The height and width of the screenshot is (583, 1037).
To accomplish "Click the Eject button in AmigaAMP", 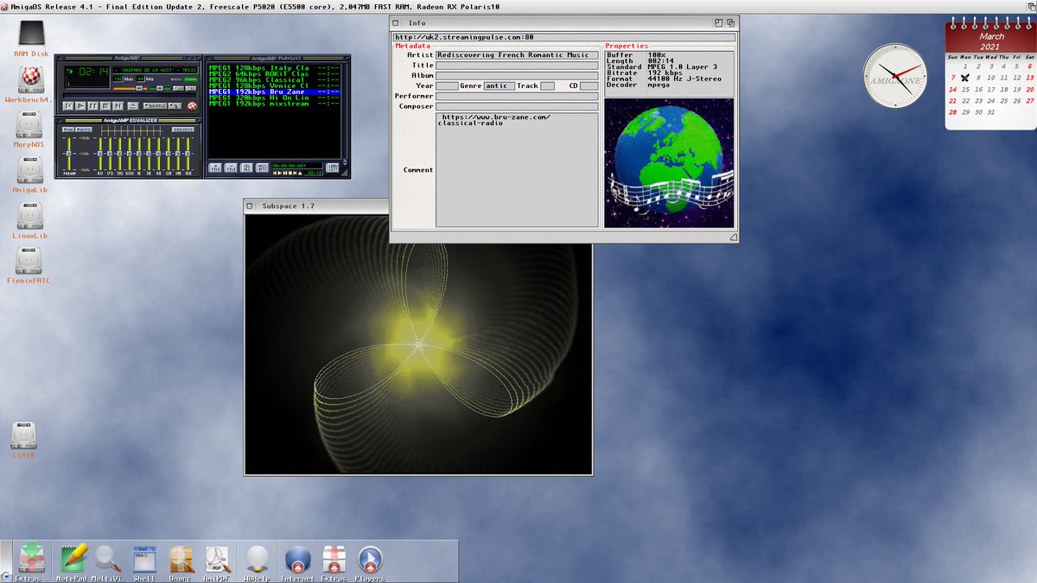I will [x=133, y=105].
